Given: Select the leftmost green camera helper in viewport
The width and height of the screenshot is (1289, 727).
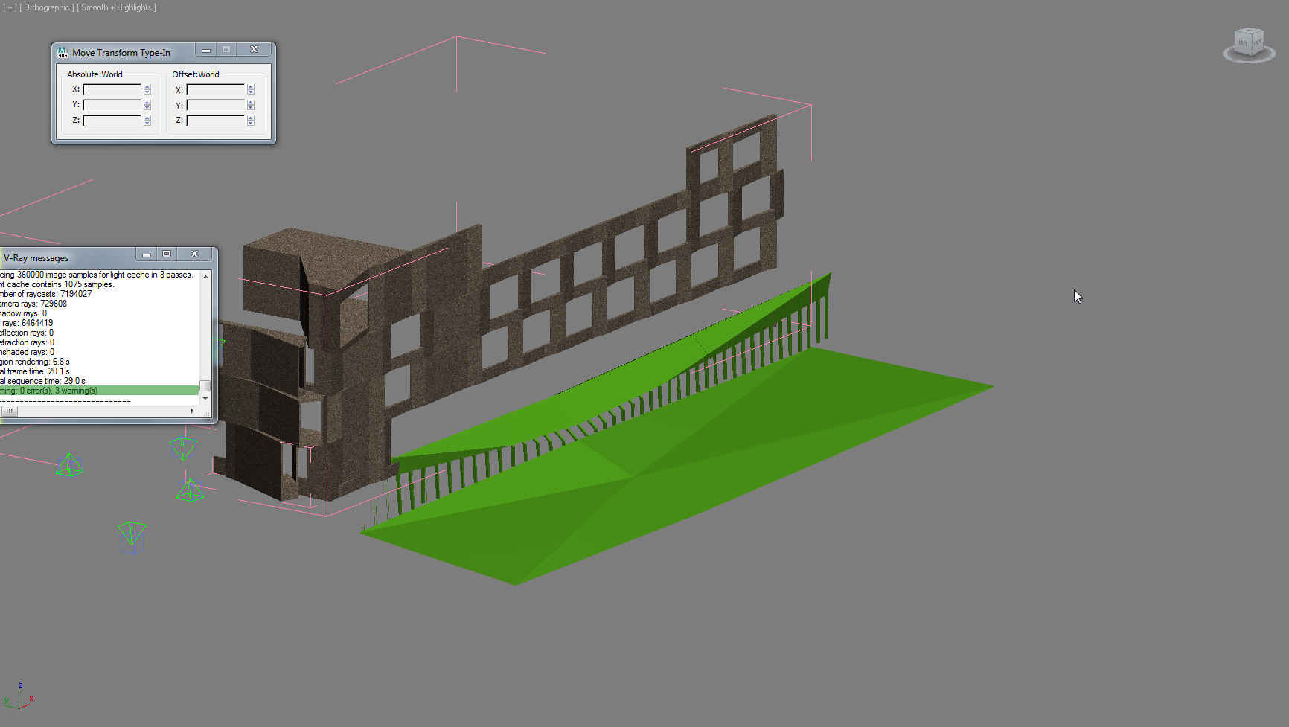Looking at the screenshot, I should pos(69,465).
